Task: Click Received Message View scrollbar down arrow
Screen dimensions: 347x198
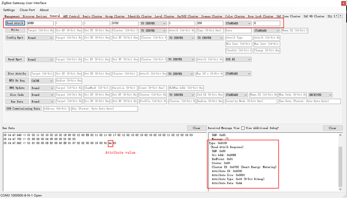Action: pos(340,189)
